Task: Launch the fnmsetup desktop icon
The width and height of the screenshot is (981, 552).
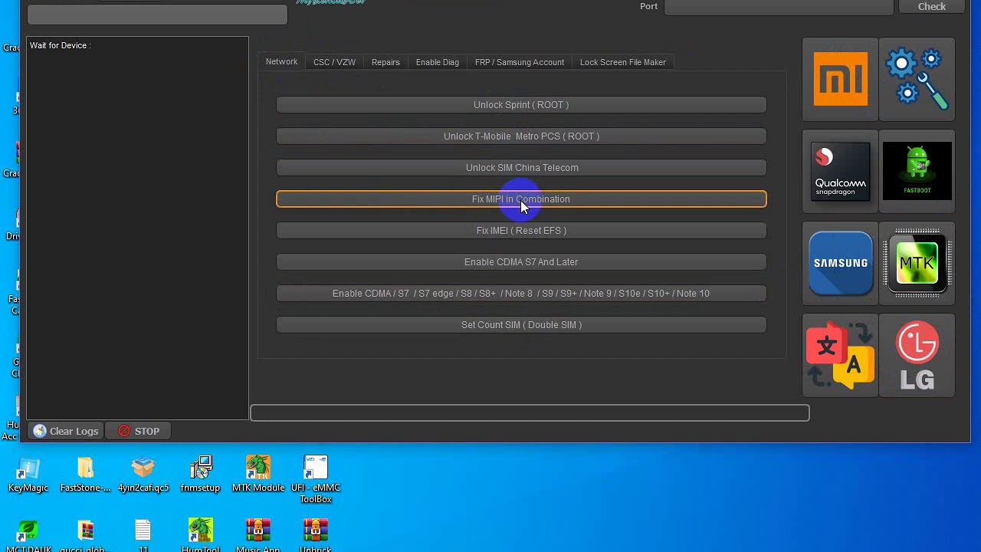Action: [200, 475]
